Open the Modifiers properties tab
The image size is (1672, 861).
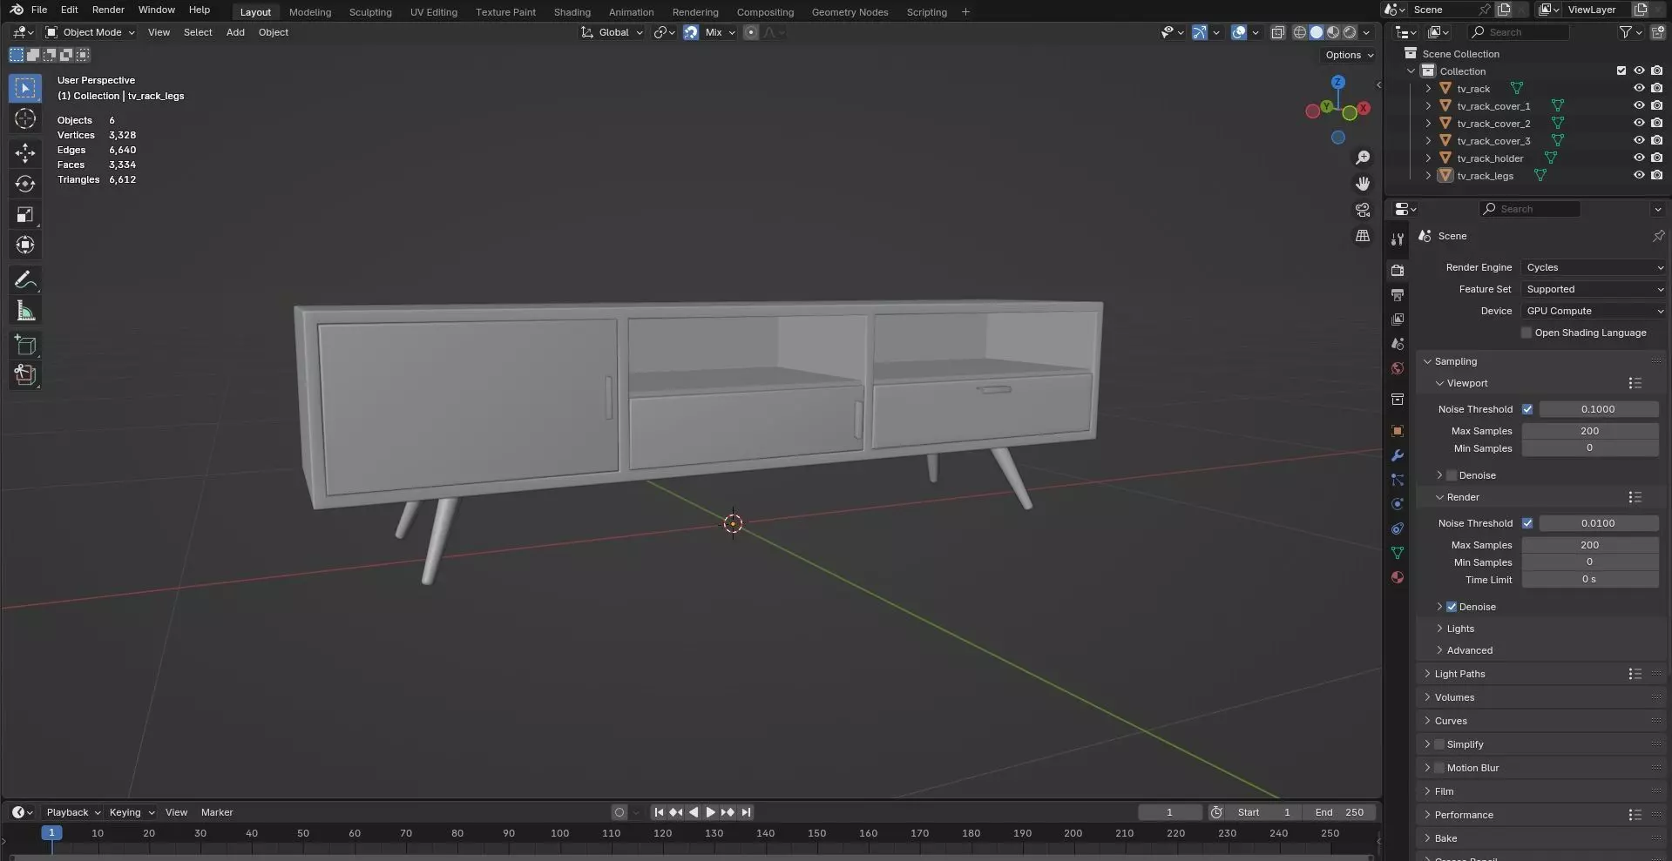point(1398,455)
